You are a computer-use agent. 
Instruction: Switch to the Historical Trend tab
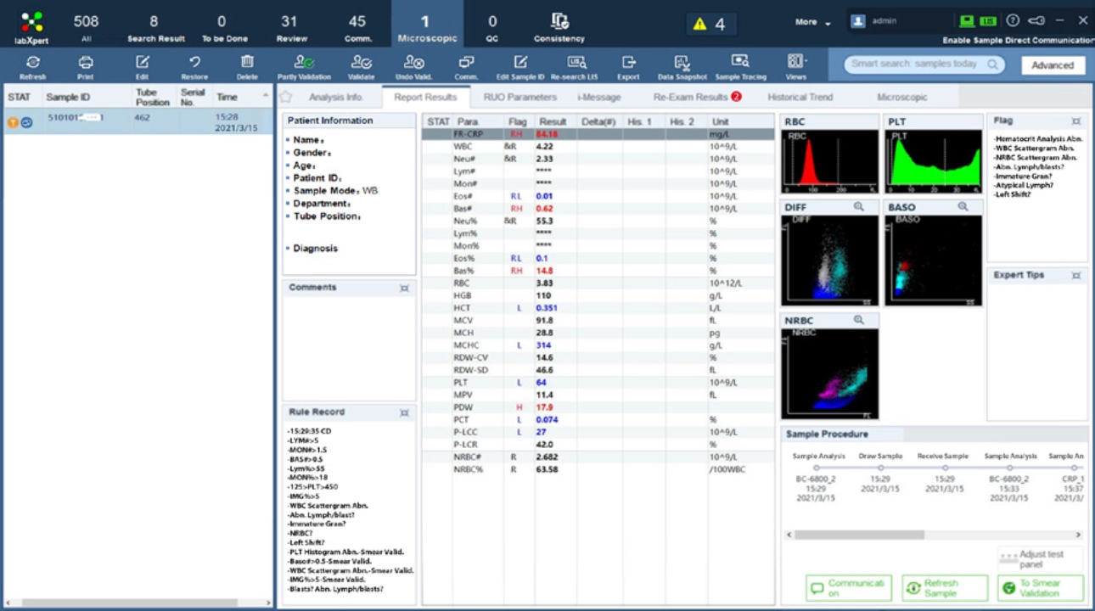[800, 97]
